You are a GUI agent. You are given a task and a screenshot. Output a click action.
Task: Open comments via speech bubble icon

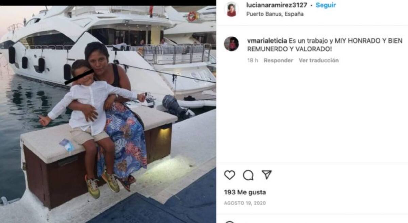(248, 175)
